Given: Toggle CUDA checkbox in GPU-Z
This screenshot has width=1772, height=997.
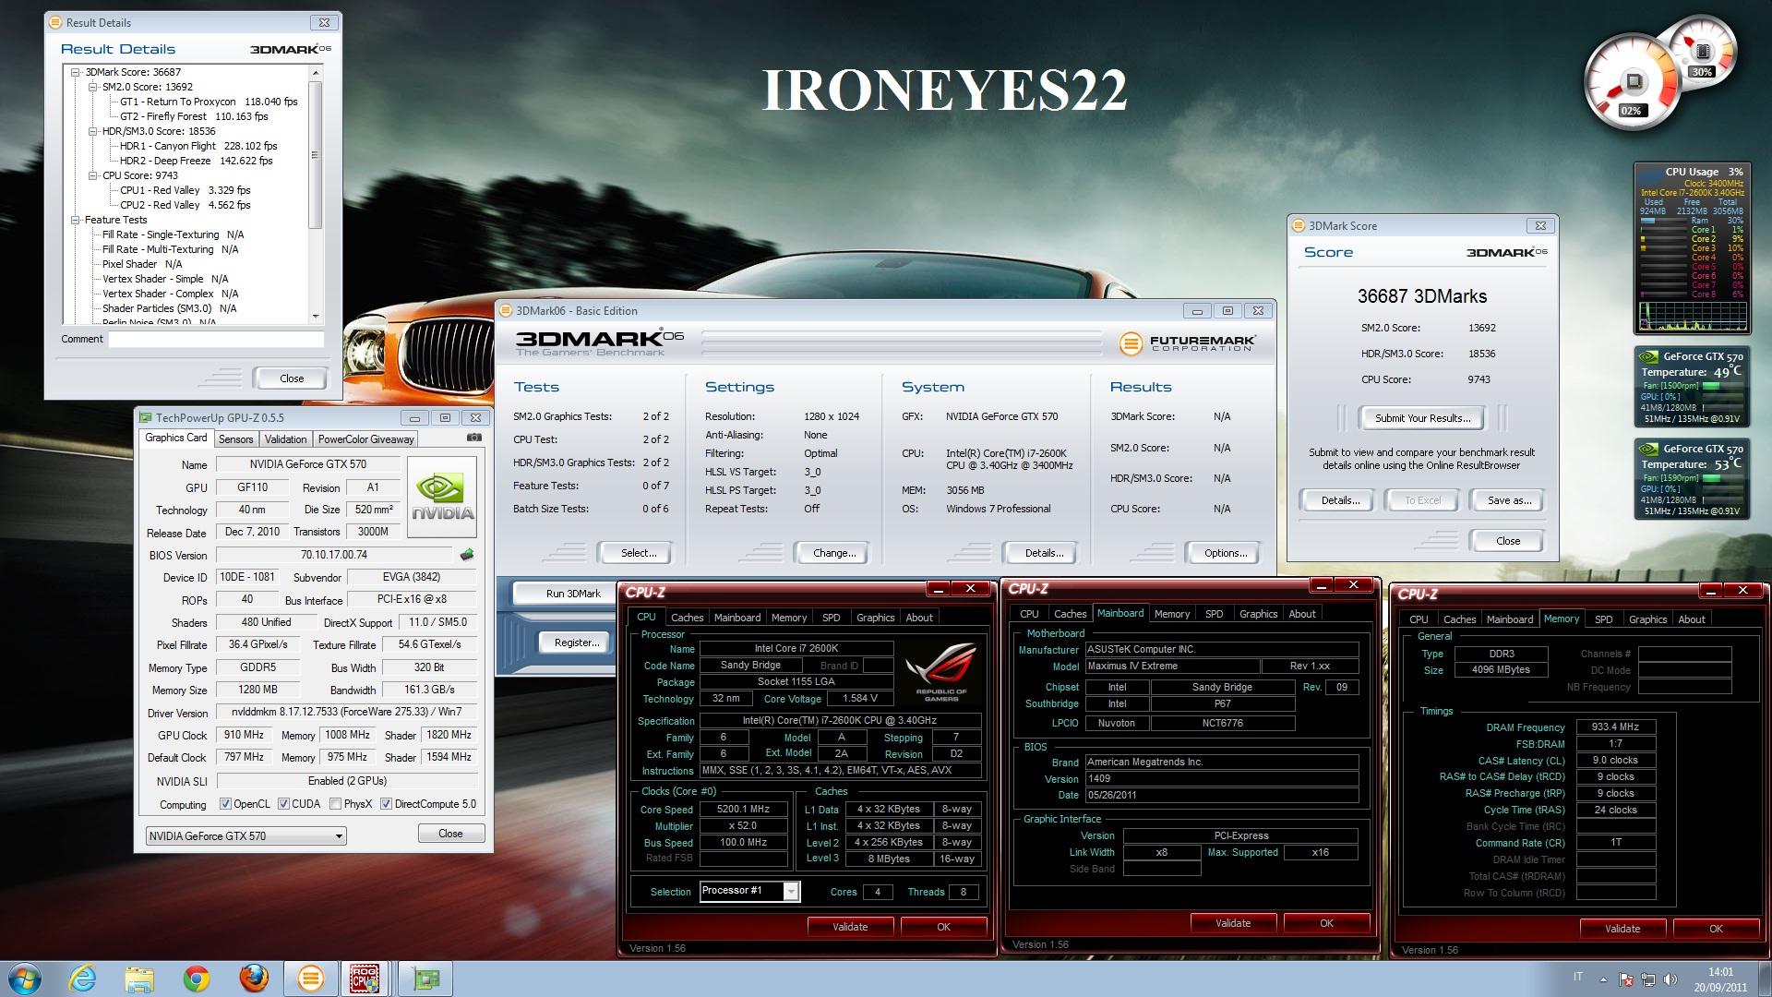Looking at the screenshot, I should [x=283, y=804].
